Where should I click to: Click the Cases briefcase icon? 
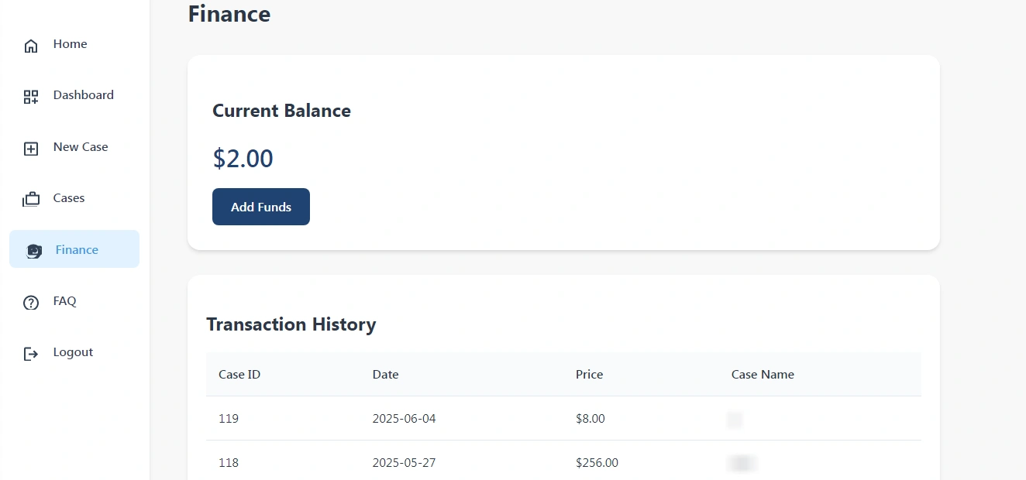31,200
